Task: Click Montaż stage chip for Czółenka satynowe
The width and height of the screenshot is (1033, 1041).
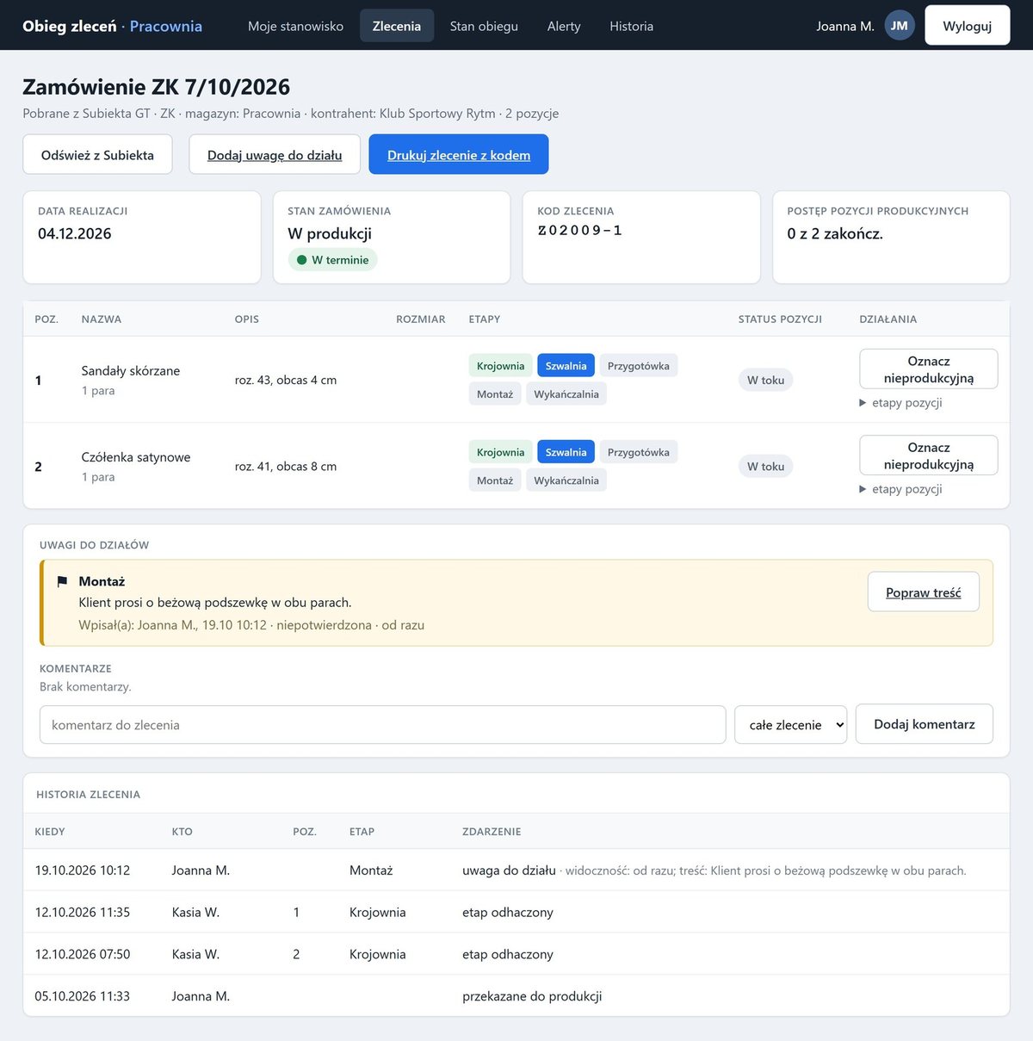Action: tap(495, 480)
